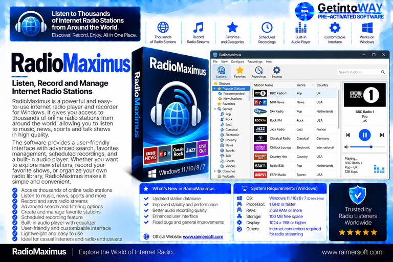
Task: Click the Rock FM station logo
Action: (x=260, y=120)
